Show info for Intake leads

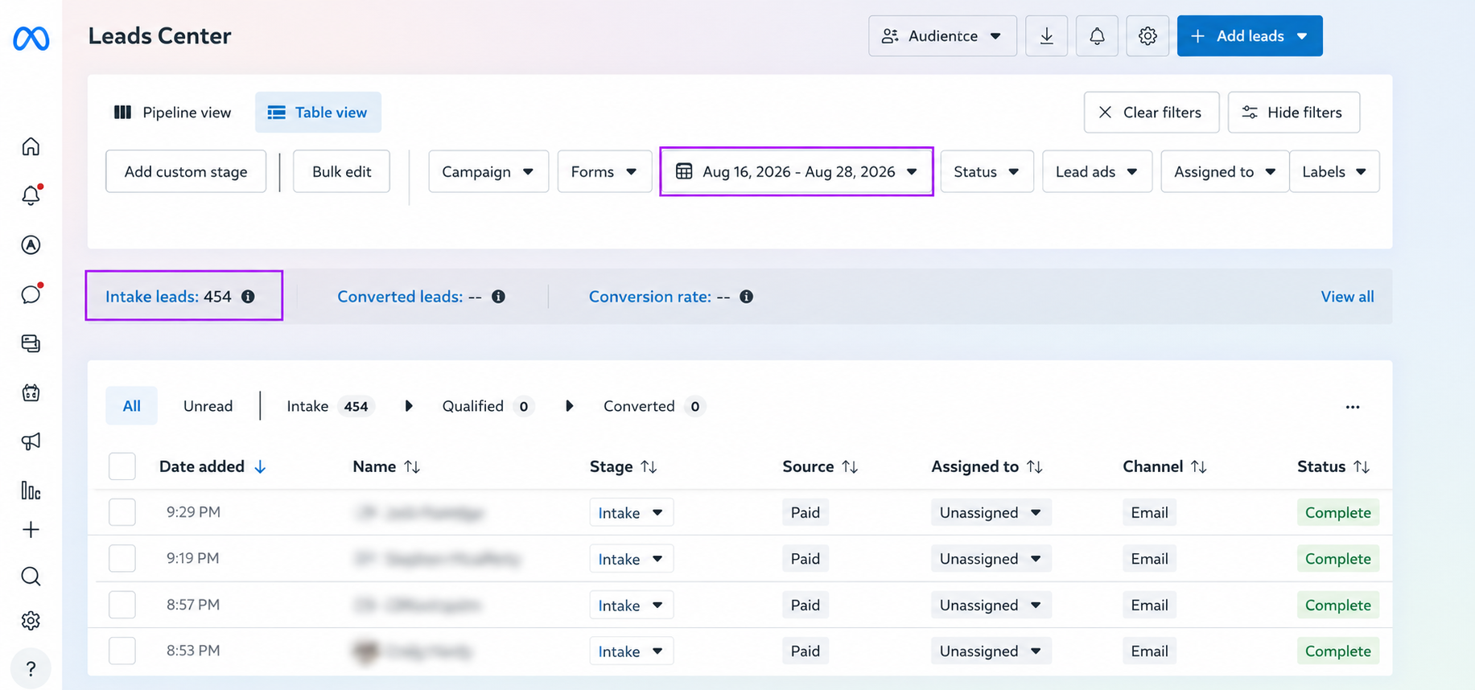coord(249,297)
